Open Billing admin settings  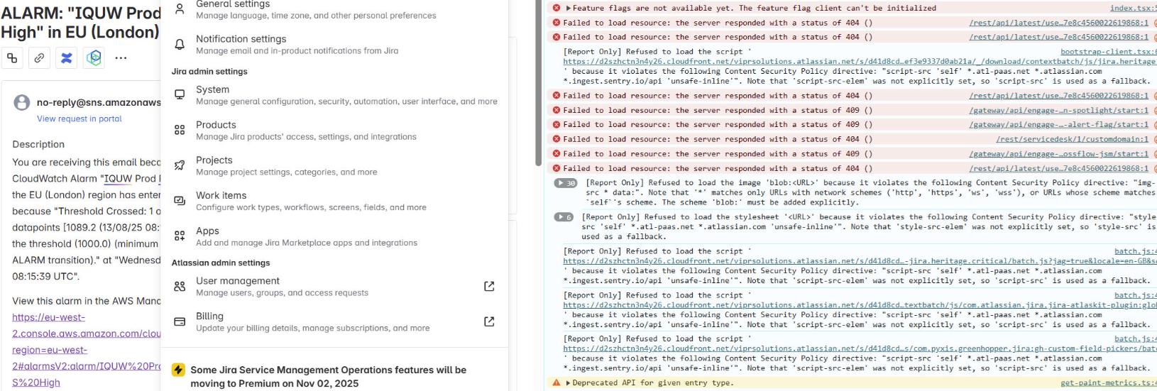[x=334, y=321]
